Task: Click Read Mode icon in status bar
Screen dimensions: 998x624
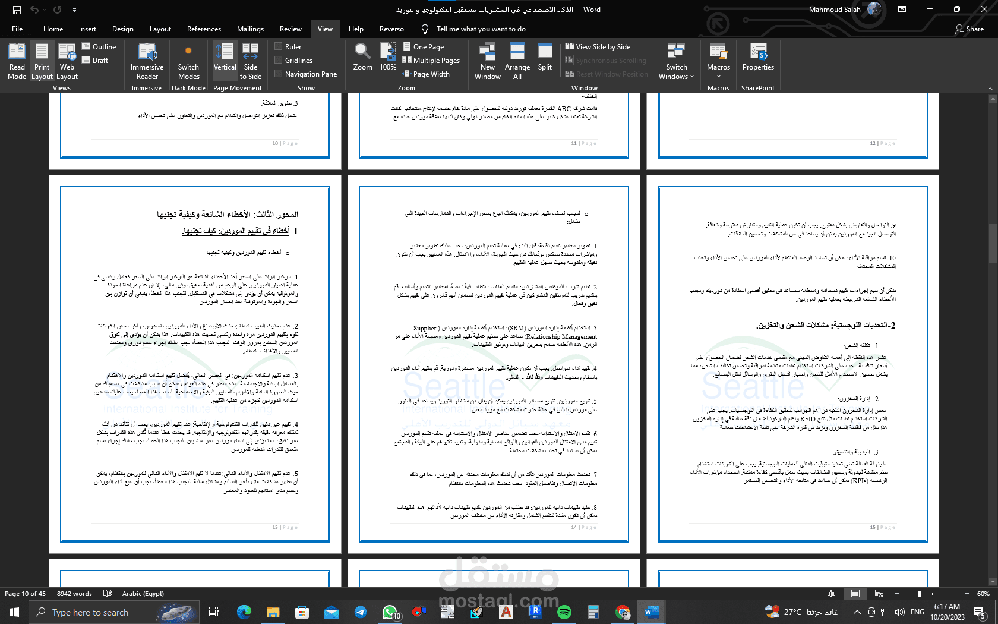Action: [x=831, y=593]
